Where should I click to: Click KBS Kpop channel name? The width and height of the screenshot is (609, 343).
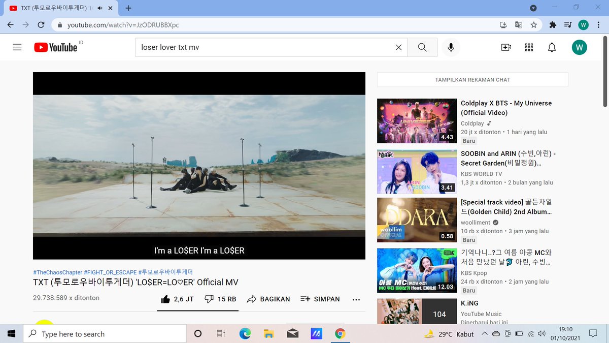point(474,273)
